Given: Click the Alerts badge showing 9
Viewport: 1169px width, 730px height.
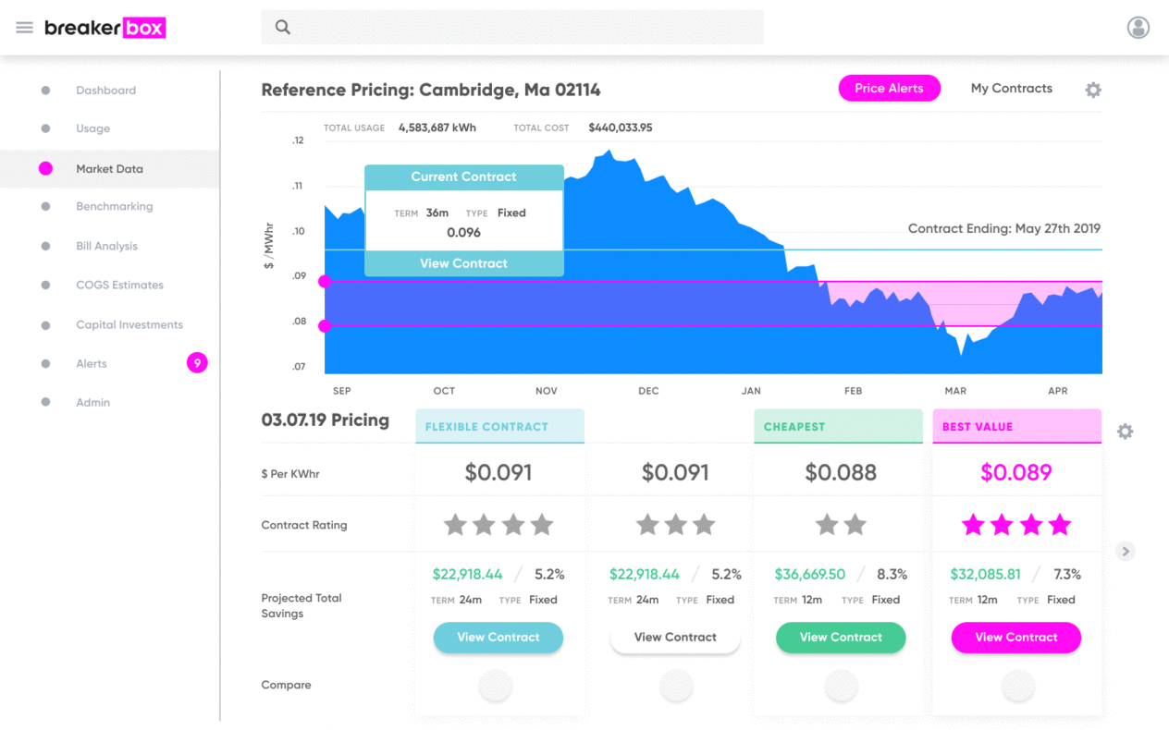Looking at the screenshot, I should point(197,363).
